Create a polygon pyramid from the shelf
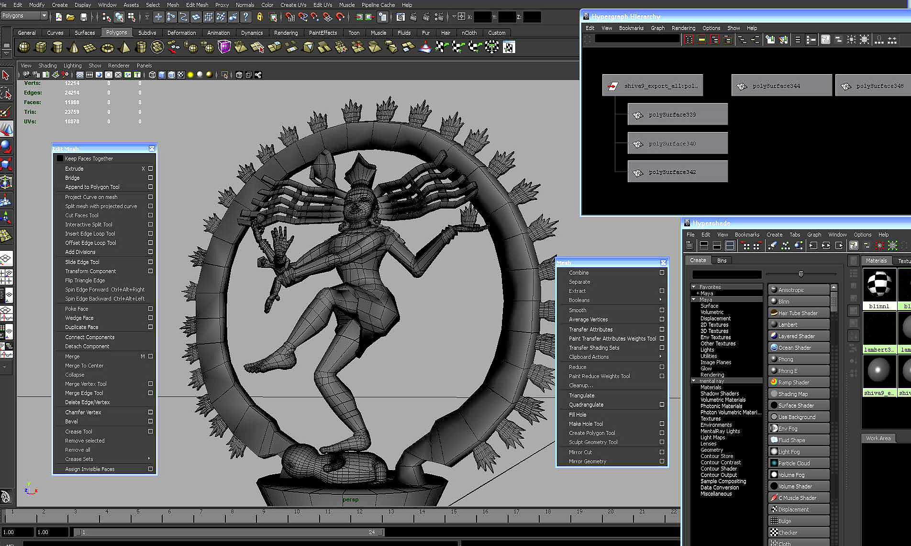 click(124, 47)
